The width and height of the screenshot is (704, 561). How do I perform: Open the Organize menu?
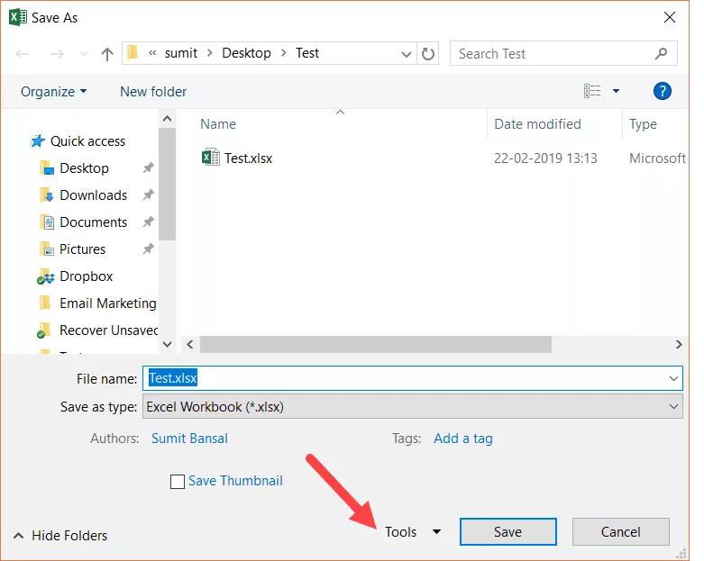[53, 92]
